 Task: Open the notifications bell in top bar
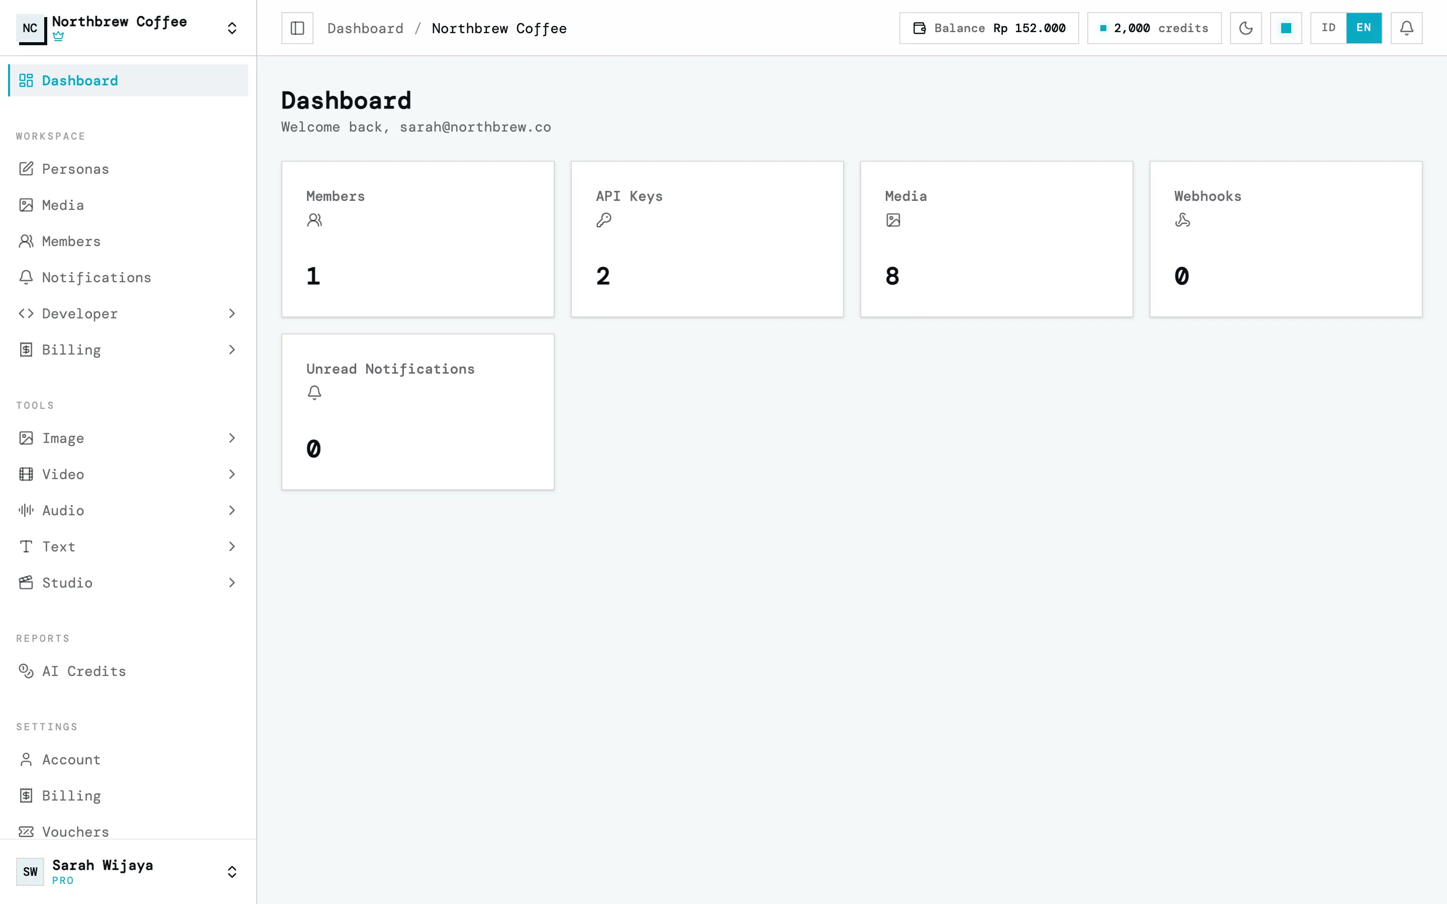1406,28
